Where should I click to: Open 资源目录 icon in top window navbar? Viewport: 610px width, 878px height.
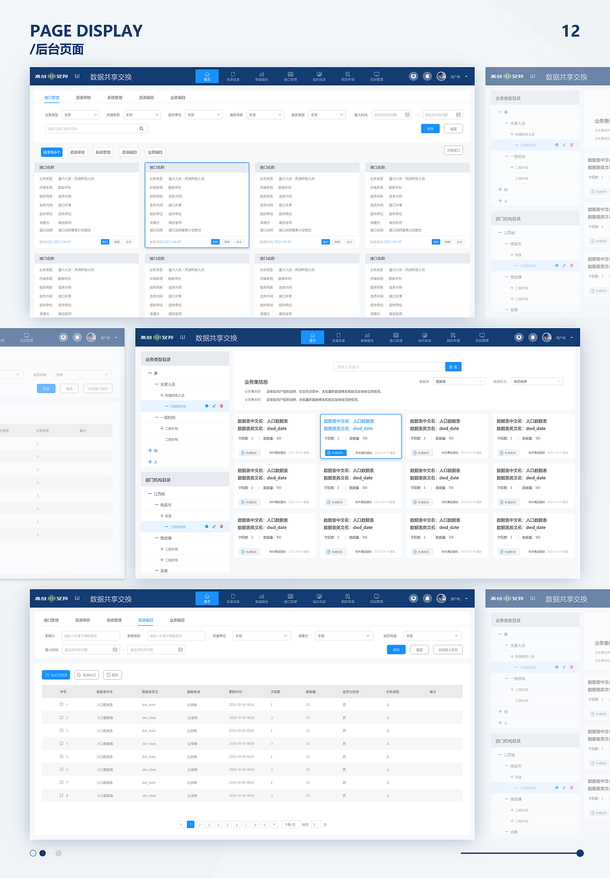click(x=233, y=76)
